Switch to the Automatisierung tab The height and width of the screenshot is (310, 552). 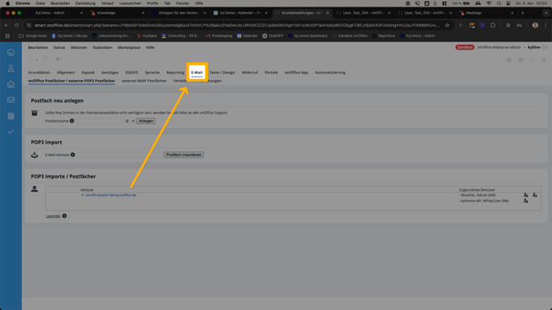click(x=331, y=72)
